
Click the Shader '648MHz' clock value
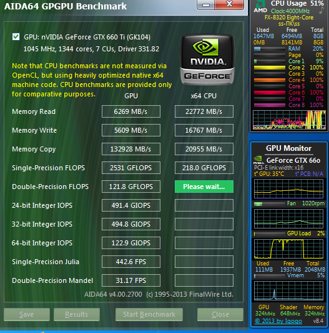[290, 314]
